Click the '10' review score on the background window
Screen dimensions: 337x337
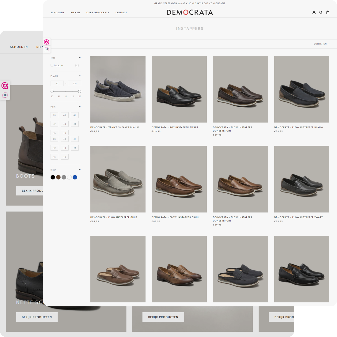tap(5, 95)
